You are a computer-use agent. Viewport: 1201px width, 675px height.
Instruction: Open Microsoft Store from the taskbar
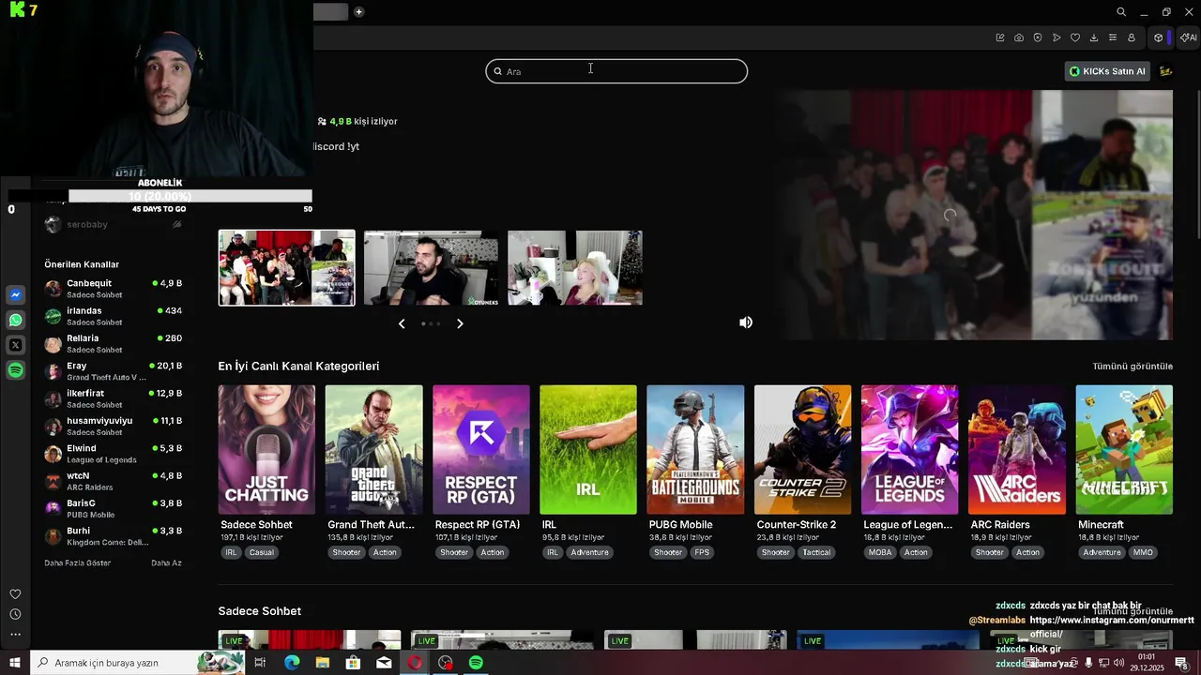click(x=353, y=663)
